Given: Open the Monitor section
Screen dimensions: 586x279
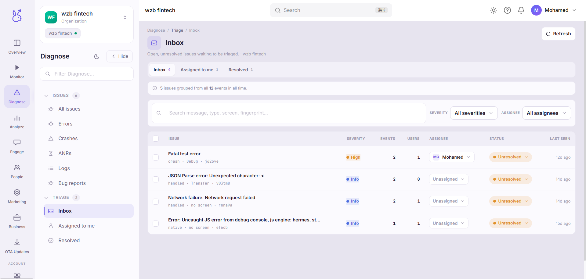Looking at the screenshot, I should (17, 72).
